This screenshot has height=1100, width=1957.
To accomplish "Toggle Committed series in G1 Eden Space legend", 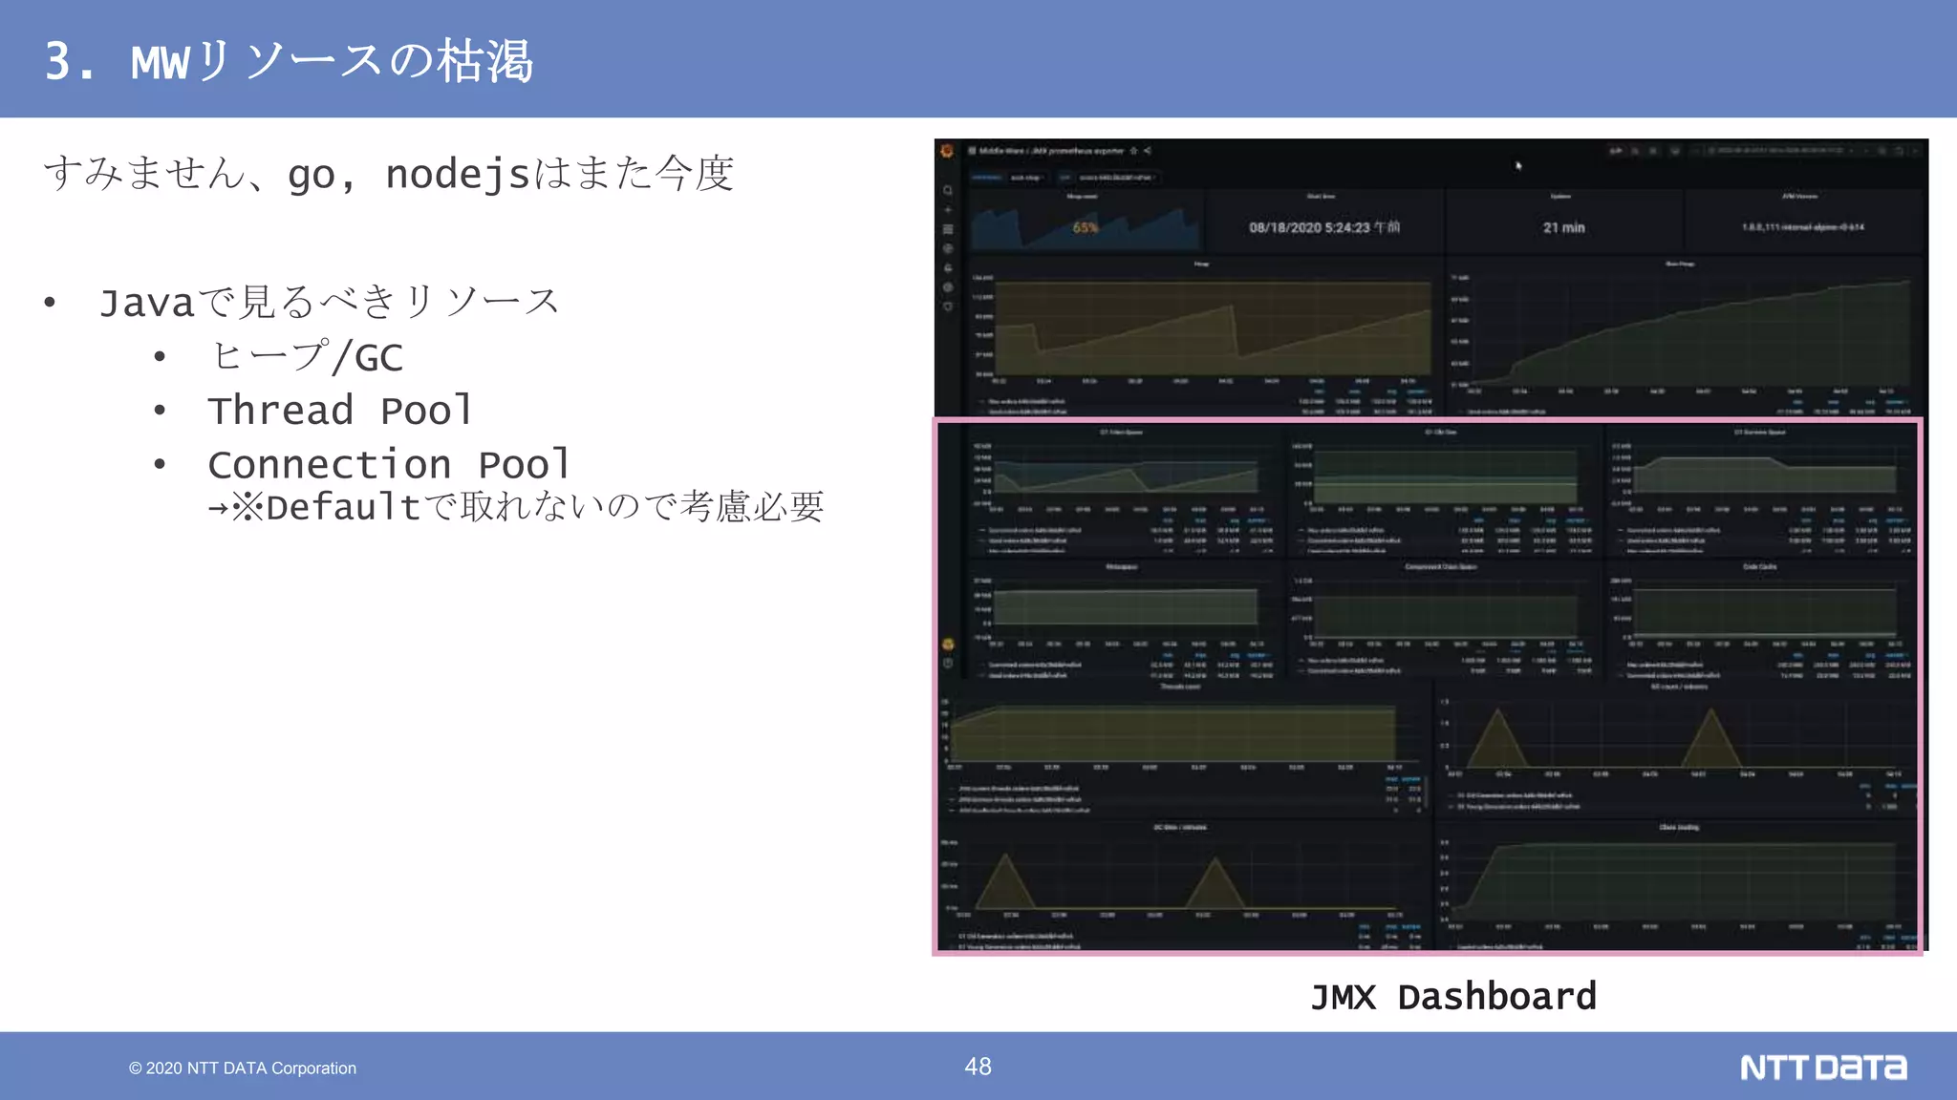I will click(1035, 530).
